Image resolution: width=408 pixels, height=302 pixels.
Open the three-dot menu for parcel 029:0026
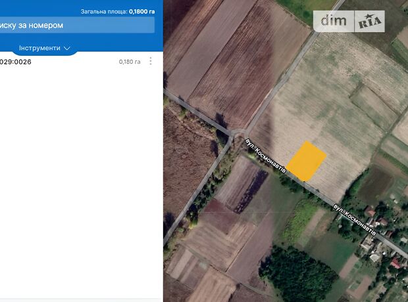pyautogui.click(x=151, y=61)
